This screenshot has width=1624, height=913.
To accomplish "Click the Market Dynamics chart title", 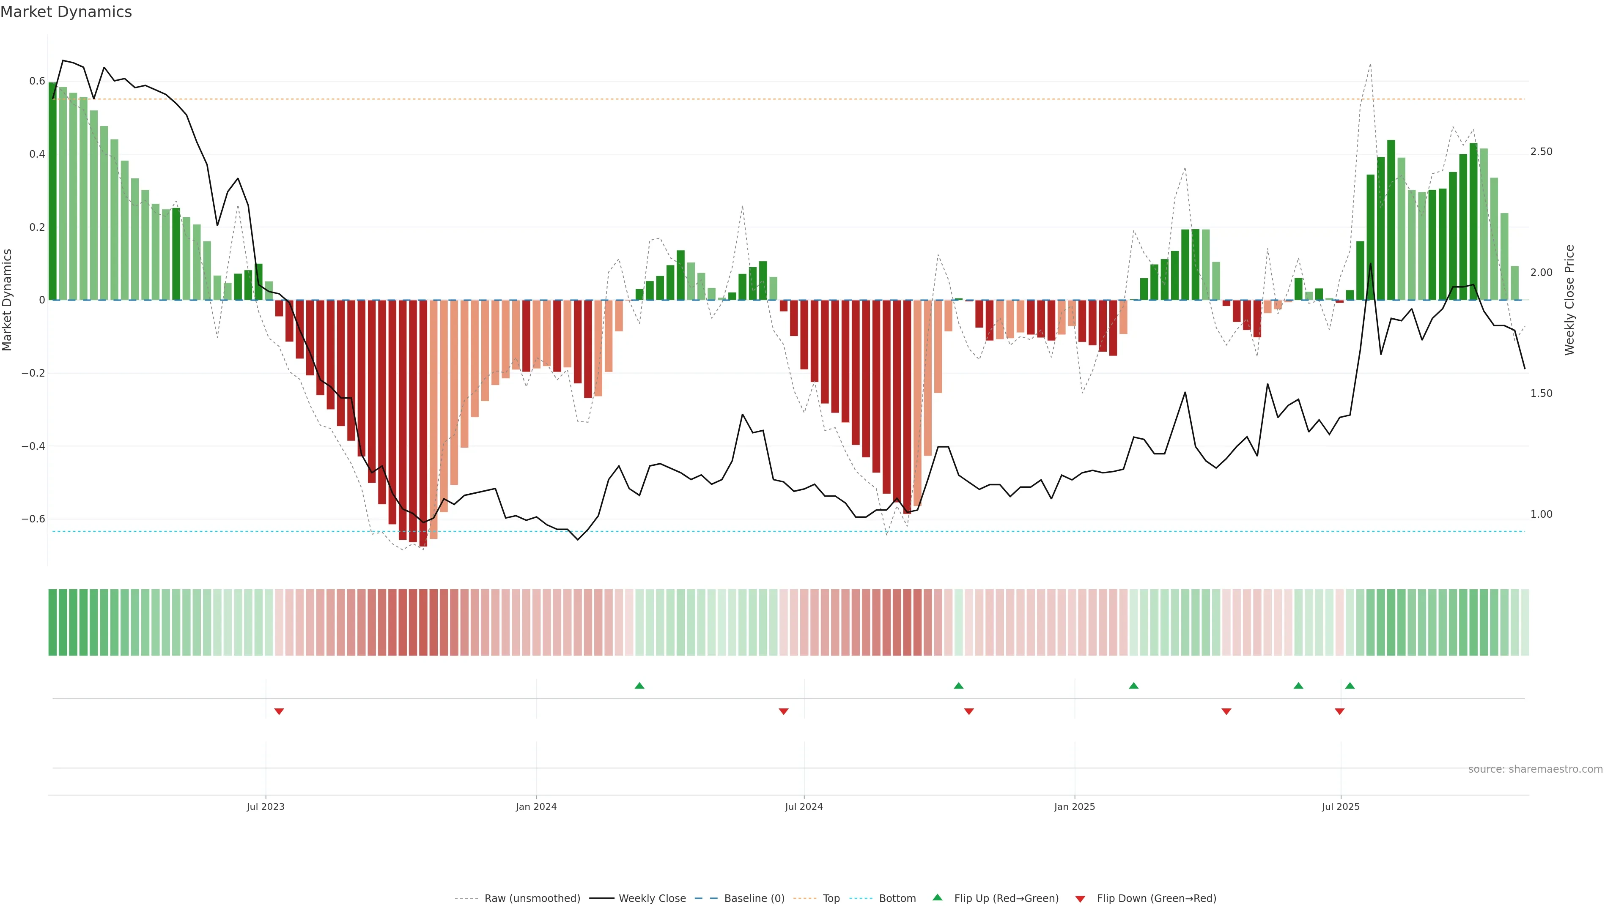I will (x=66, y=12).
